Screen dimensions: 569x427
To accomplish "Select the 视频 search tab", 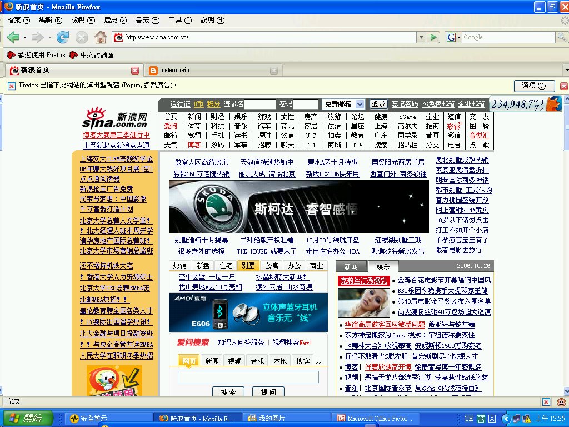I will tap(235, 361).
